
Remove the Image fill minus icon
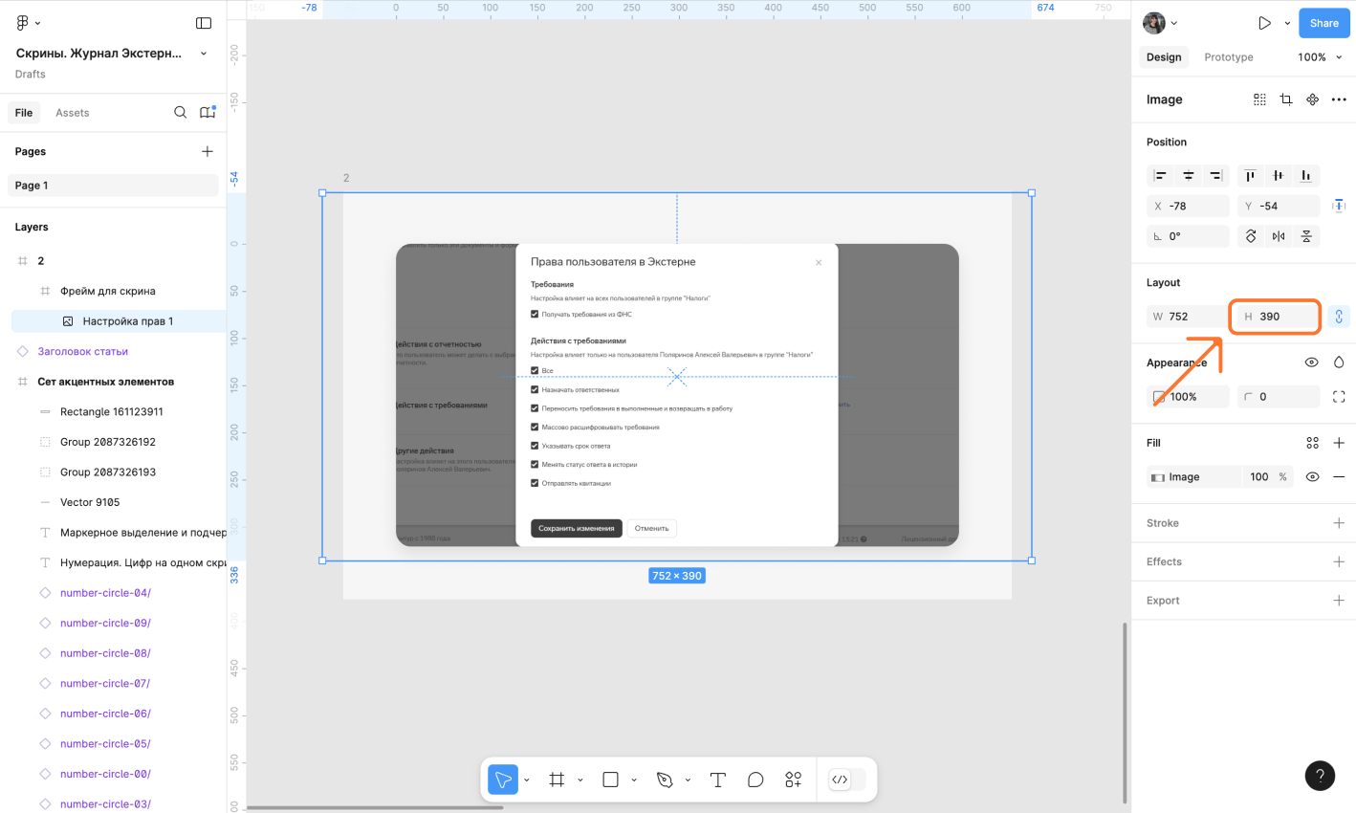(x=1339, y=477)
